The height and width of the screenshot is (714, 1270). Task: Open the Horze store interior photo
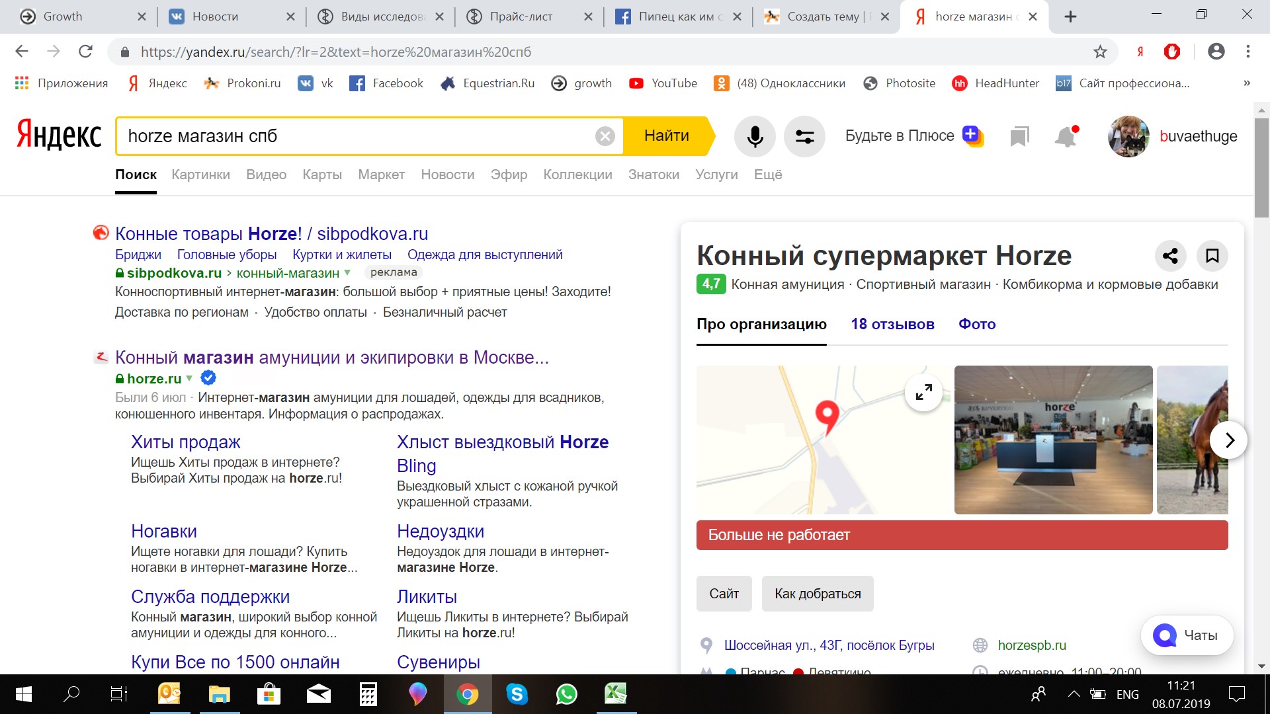[x=1053, y=440]
